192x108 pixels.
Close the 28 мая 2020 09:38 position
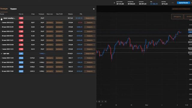[x=90, y=67]
